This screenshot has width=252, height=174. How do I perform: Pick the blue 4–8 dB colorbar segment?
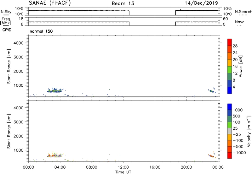click(230, 83)
